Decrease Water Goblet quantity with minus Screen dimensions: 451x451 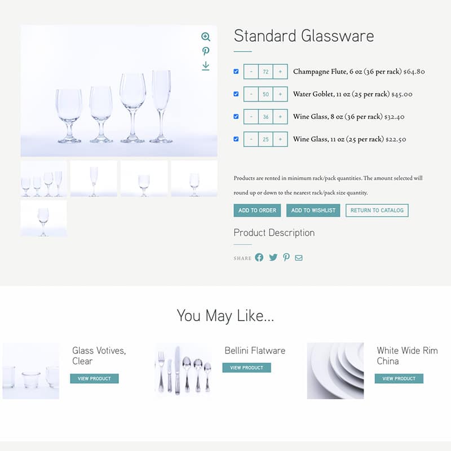pos(251,94)
